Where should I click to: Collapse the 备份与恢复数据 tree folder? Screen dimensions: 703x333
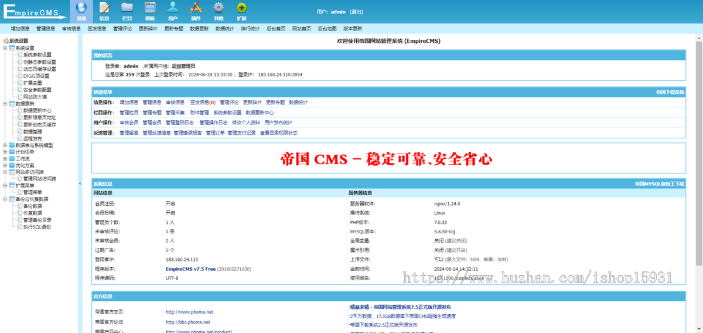pyautogui.click(x=5, y=199)
